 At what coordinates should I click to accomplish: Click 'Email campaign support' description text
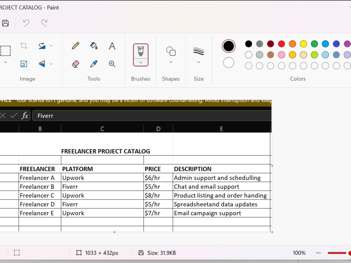(207, 213)
